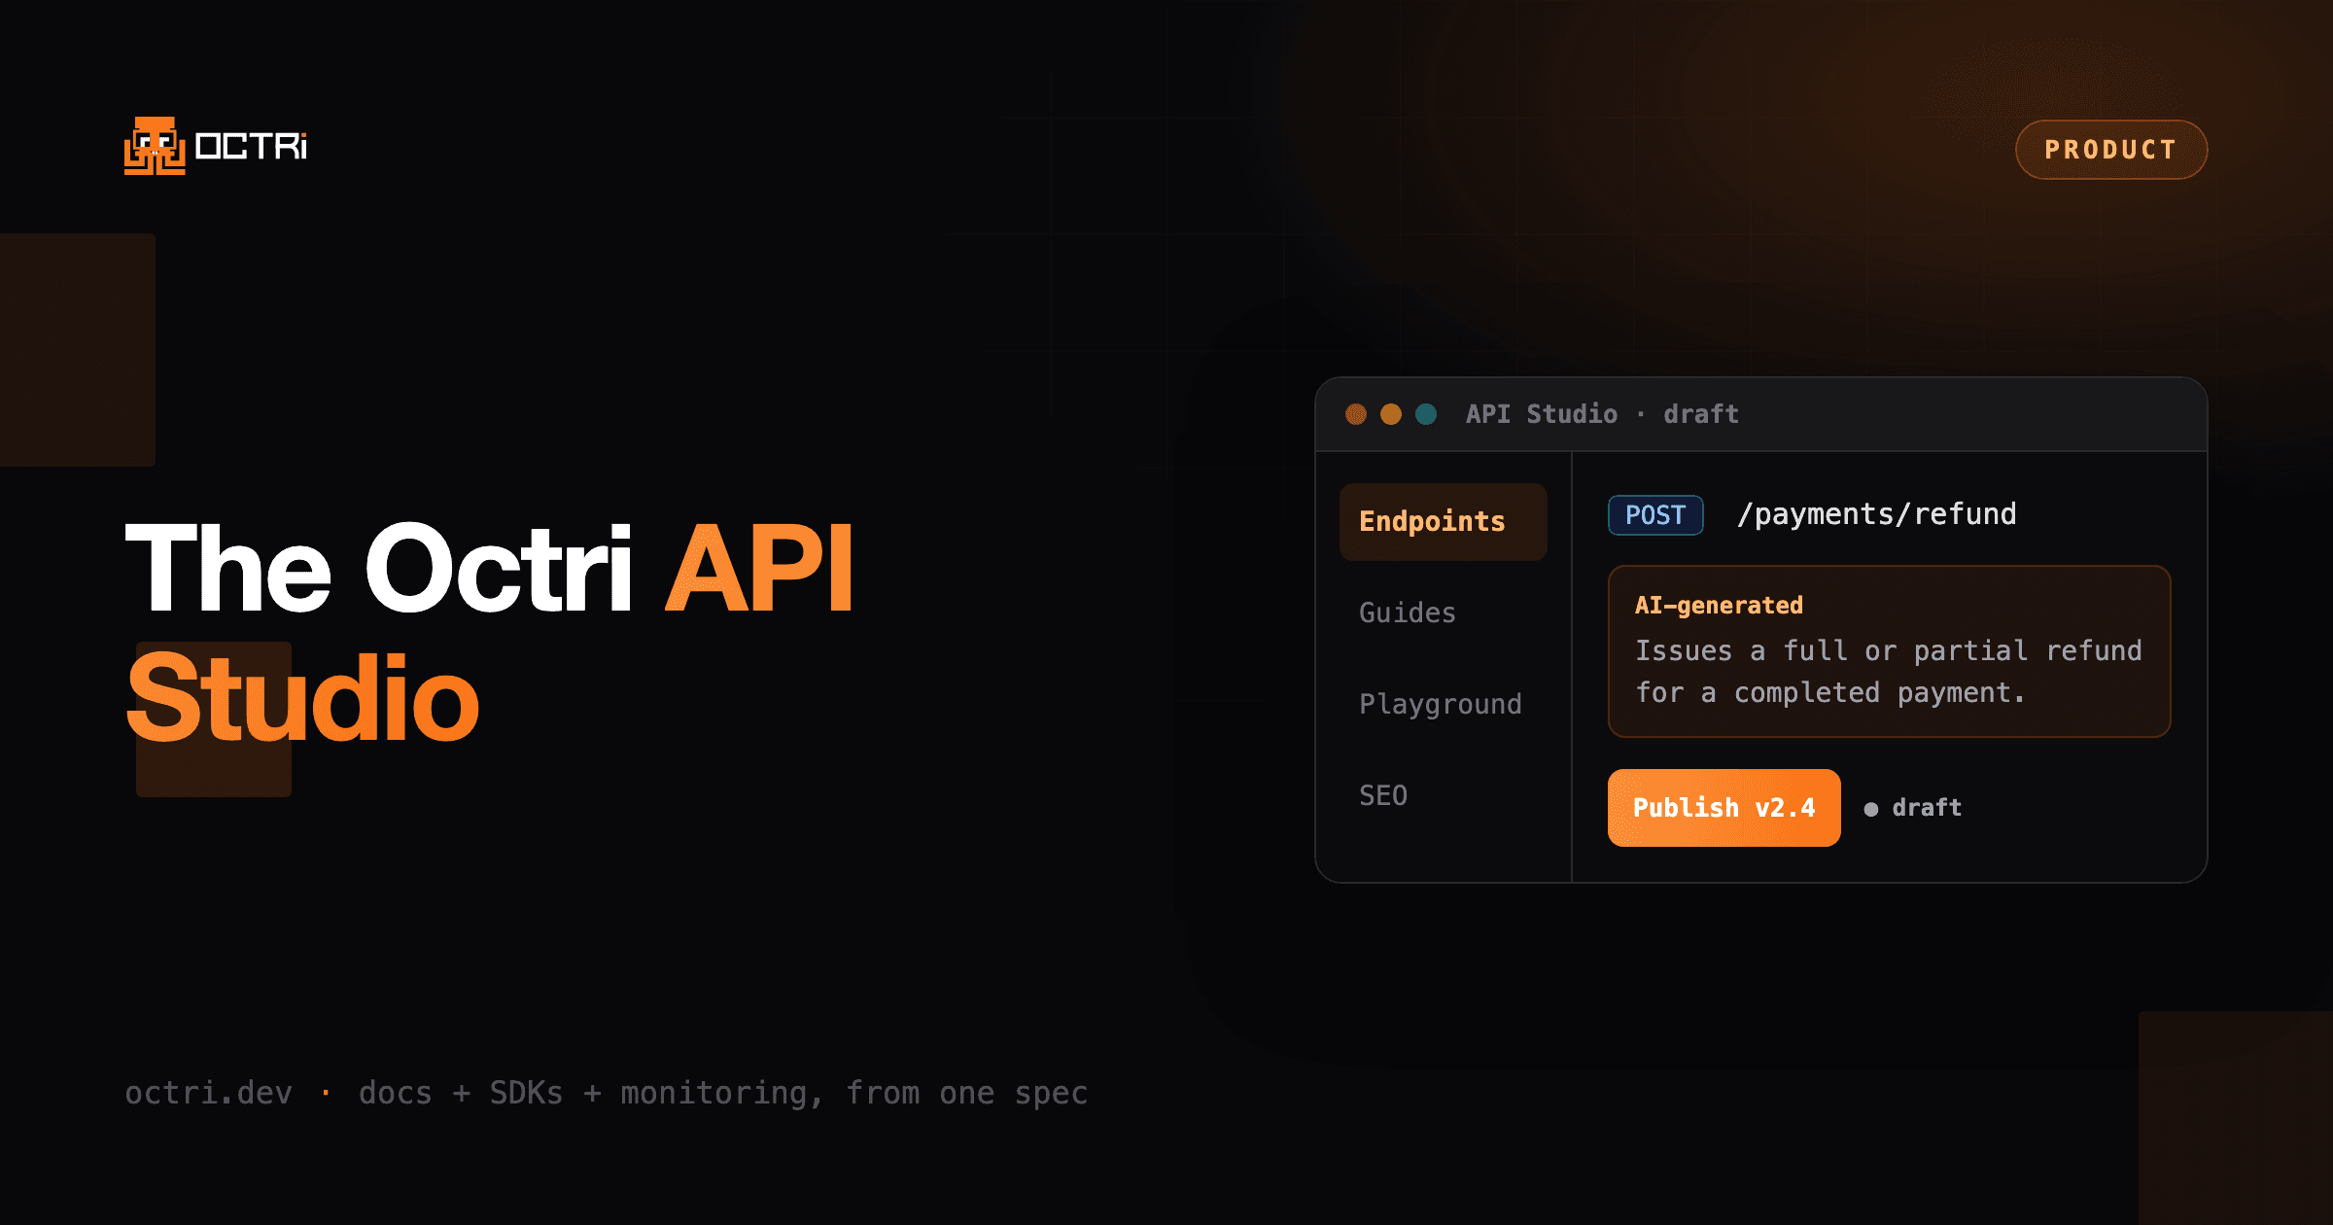Click the 'API Studio · draft' window title

point(1602,414)
